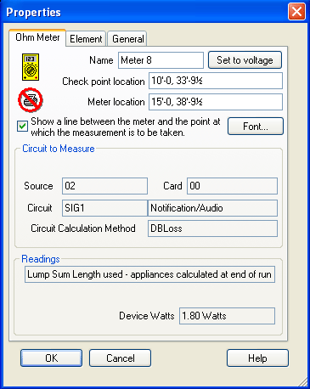
Task: Switch to the Ohm Meter tab
Action: (x=37, y=37)
